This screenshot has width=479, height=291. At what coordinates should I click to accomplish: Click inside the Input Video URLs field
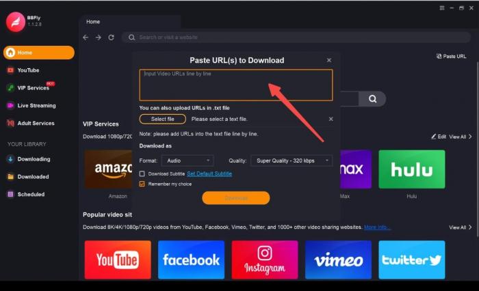[236, 85]
